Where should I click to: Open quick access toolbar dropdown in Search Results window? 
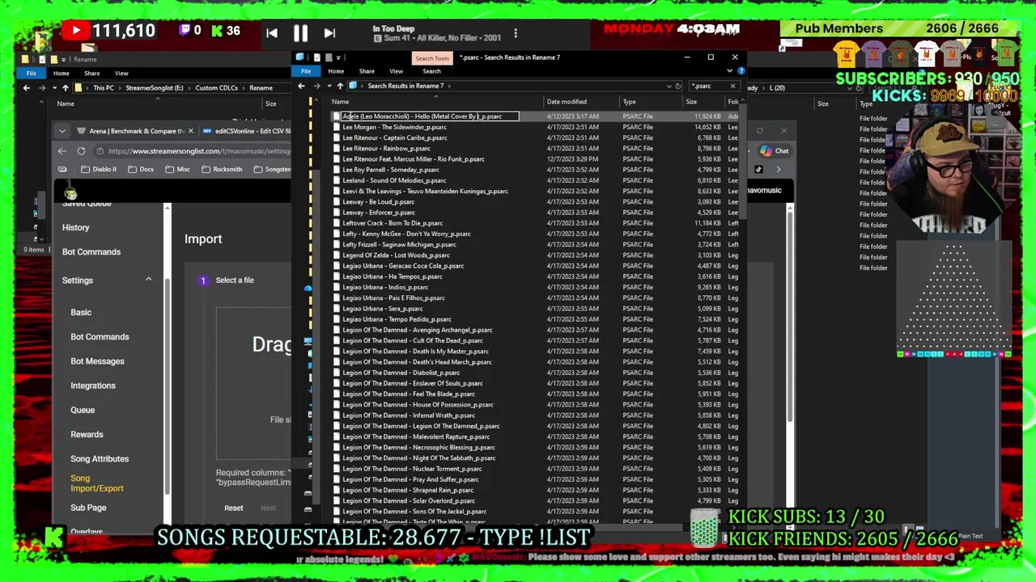[x=338, y=57]
